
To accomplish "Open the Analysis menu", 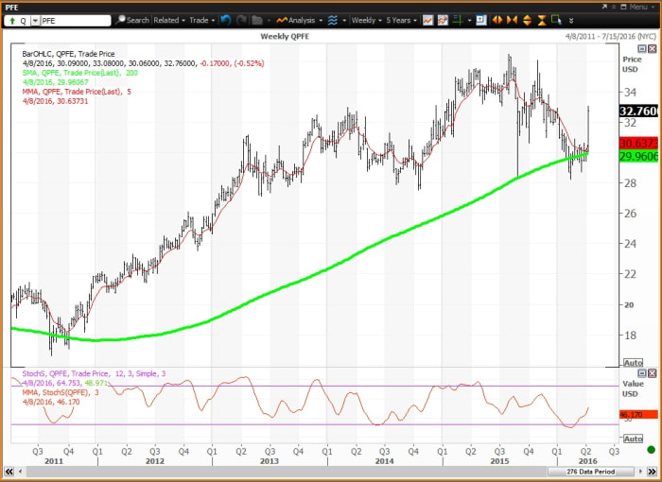I will [x=303, y=20].
